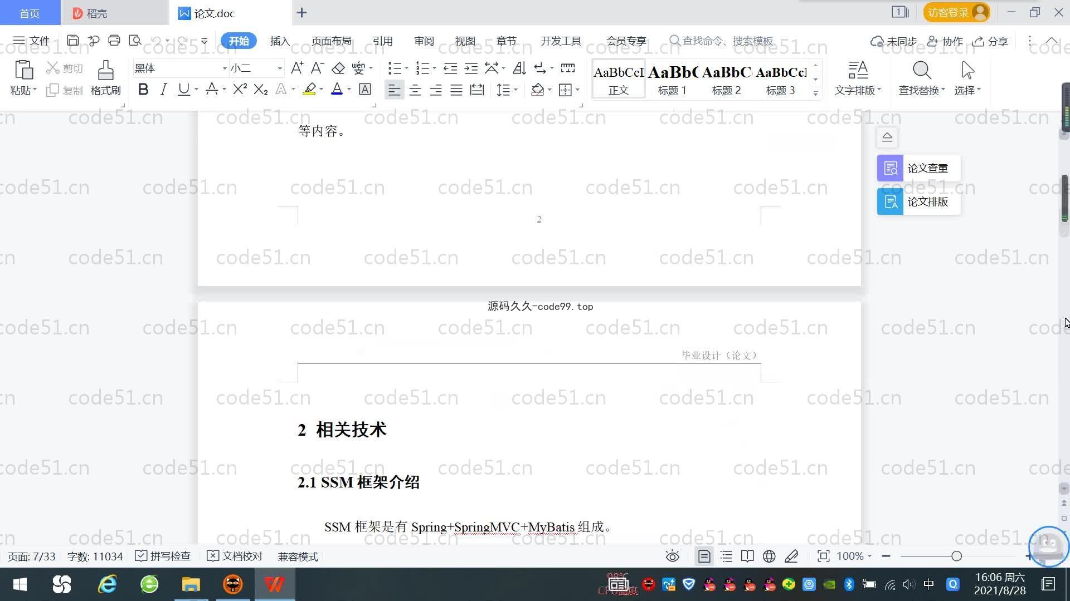Open the Find and Replace magnifier
Screen dimensions: 1070x601
(922, 70)
